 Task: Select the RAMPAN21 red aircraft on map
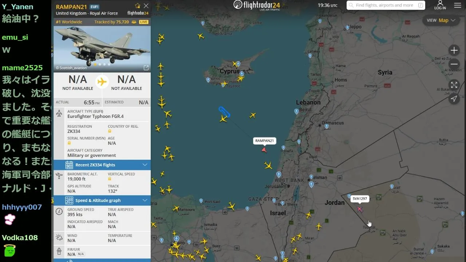click(x=264, y=150)
